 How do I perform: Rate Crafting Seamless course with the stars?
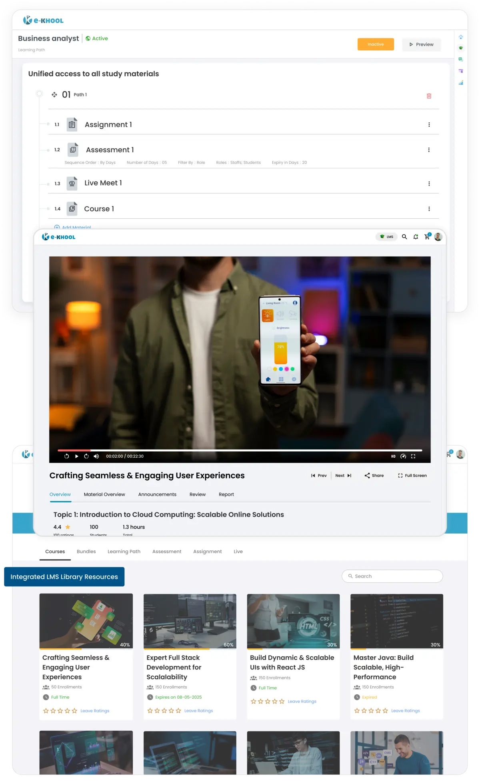60,711
